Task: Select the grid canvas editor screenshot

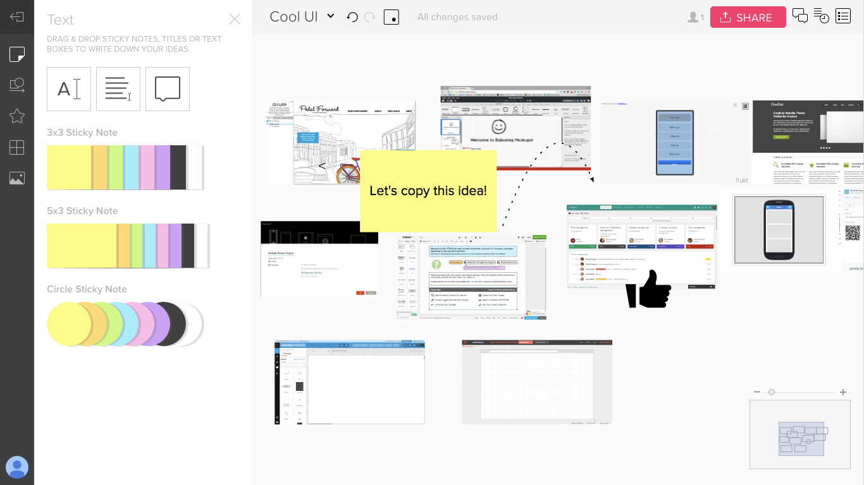Action: coord(537,382)
